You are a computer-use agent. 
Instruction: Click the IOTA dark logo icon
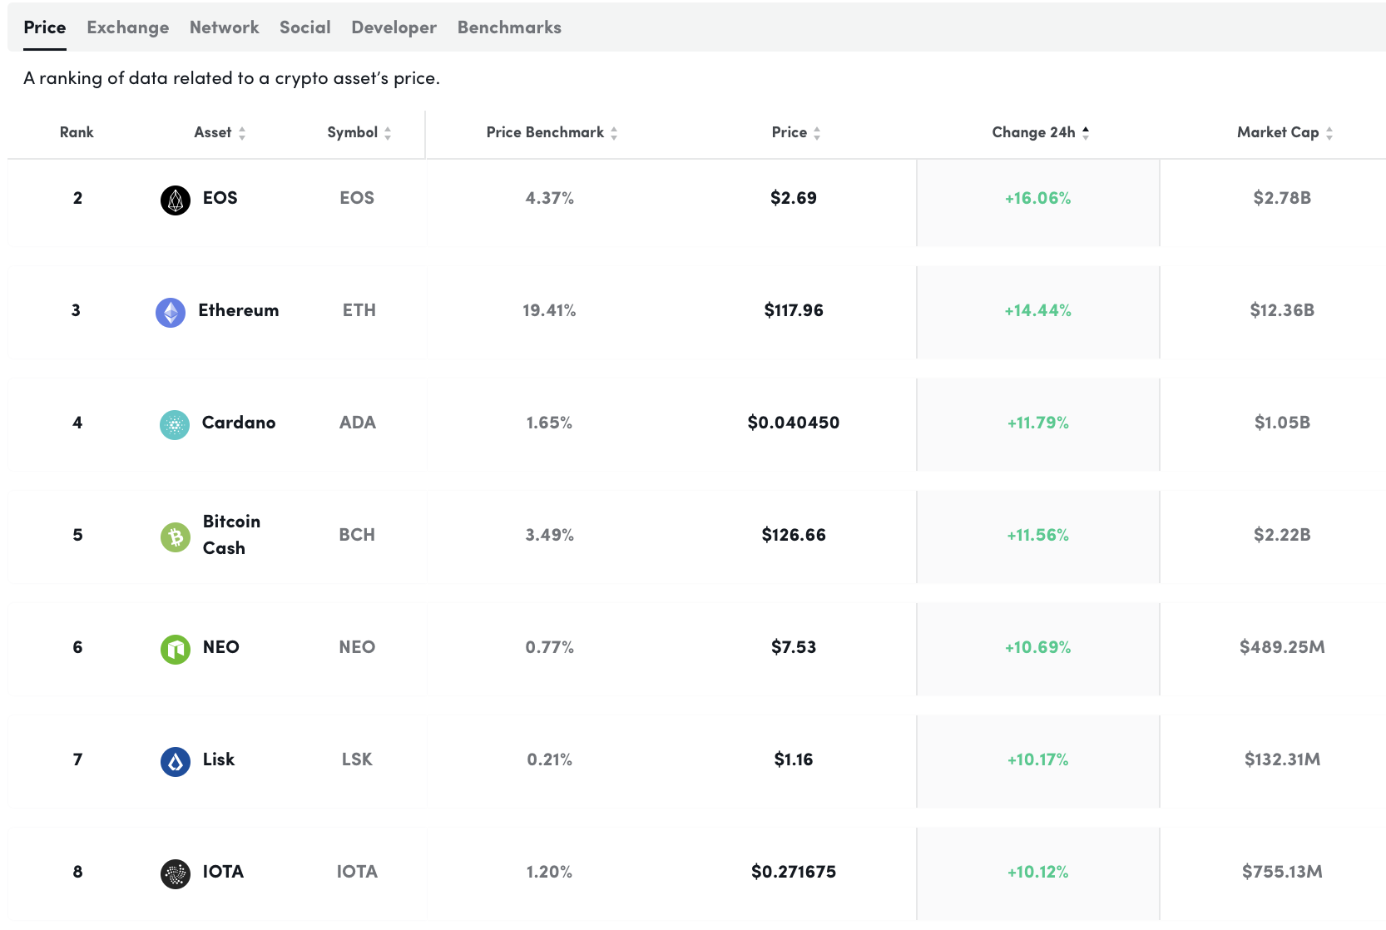175,873
